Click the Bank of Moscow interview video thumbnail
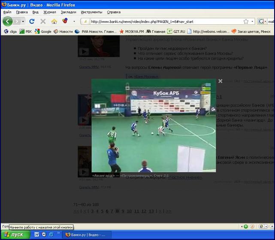 click(x=99, y=46)
